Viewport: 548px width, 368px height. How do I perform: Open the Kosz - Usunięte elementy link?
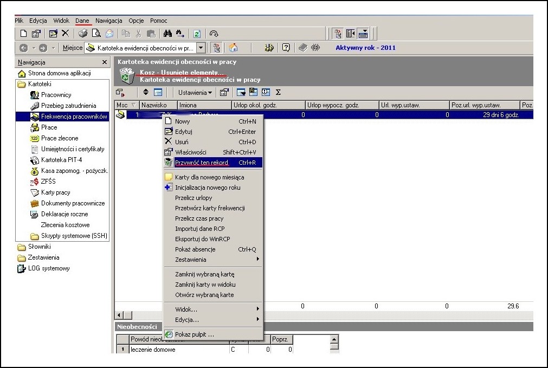pos(182,72)
